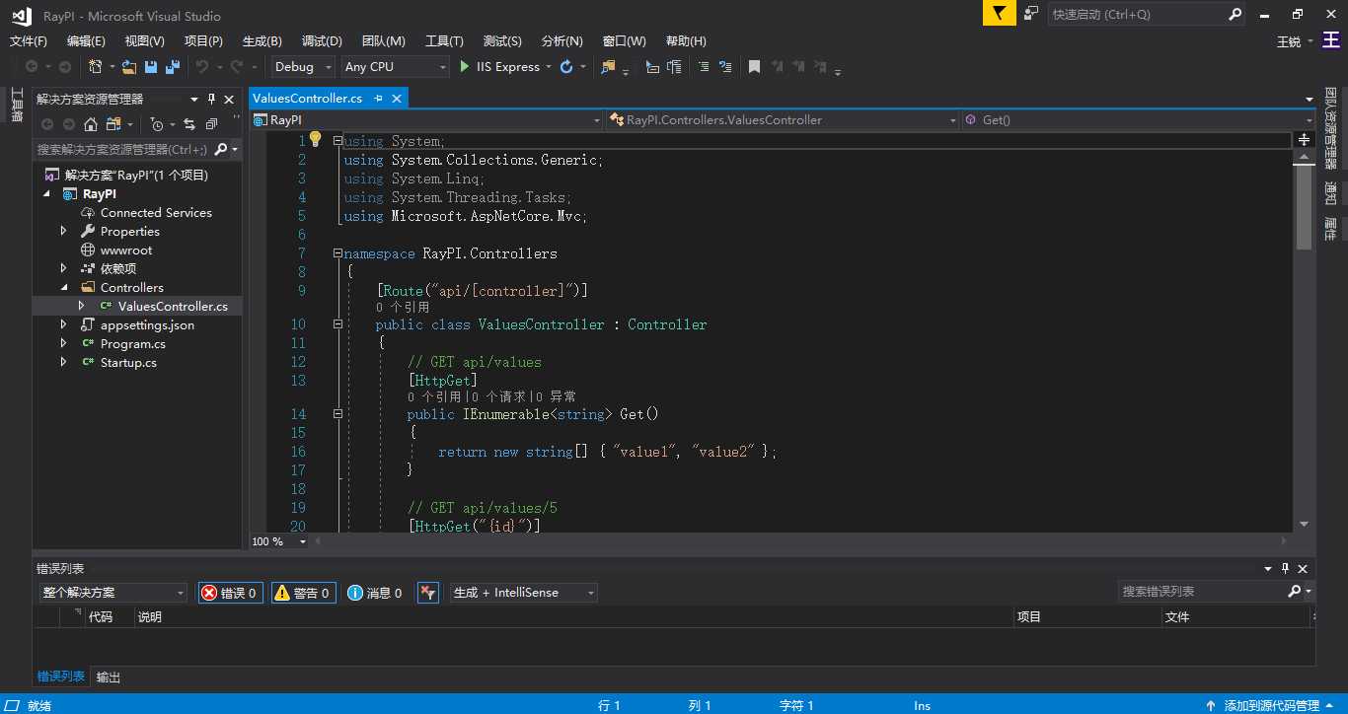Open the Get() member dropdown
1348x714 pixels.
[1139, 120]
